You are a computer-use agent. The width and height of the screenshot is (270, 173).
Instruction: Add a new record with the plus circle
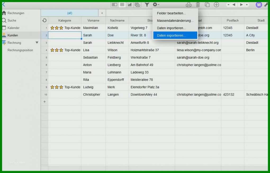click(216, 5)
